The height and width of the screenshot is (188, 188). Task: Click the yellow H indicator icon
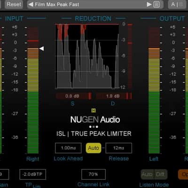pyautogui.click(x=94, y=110)
